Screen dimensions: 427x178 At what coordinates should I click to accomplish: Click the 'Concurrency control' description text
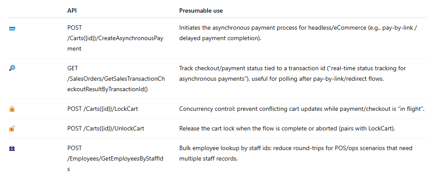(x=302, y=109)
